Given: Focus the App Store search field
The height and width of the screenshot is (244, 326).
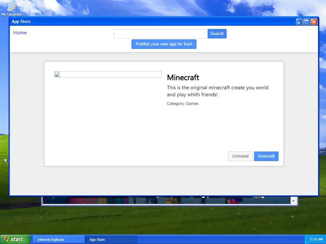Looking at the screenshot, I should coord(161,34).
